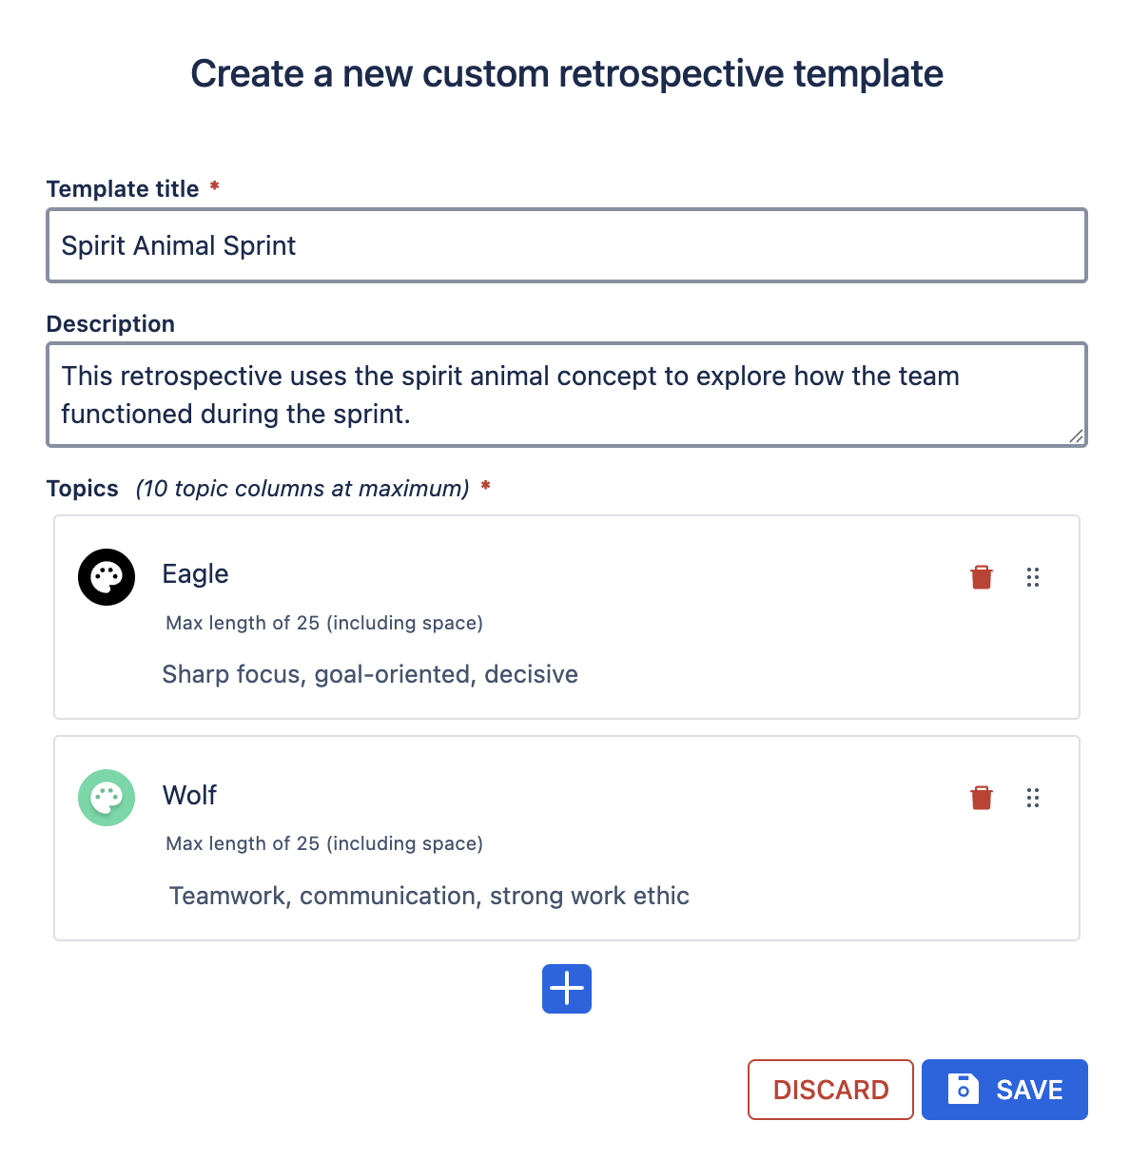Click into the Template title field
The height and width of the screenshot is (1160, 1130).
point(567,245)
